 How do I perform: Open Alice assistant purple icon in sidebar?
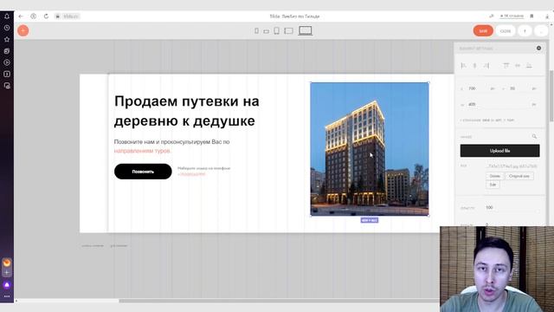point(7,285)
